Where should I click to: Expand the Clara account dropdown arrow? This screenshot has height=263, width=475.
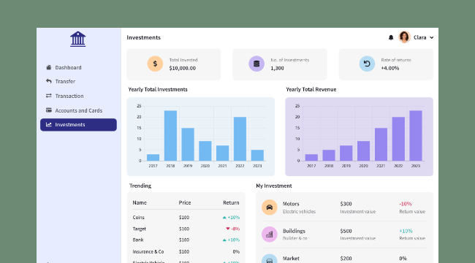431,37
